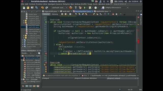
Task: Open the default config dropdown
Action: click(x=59, y=8)
